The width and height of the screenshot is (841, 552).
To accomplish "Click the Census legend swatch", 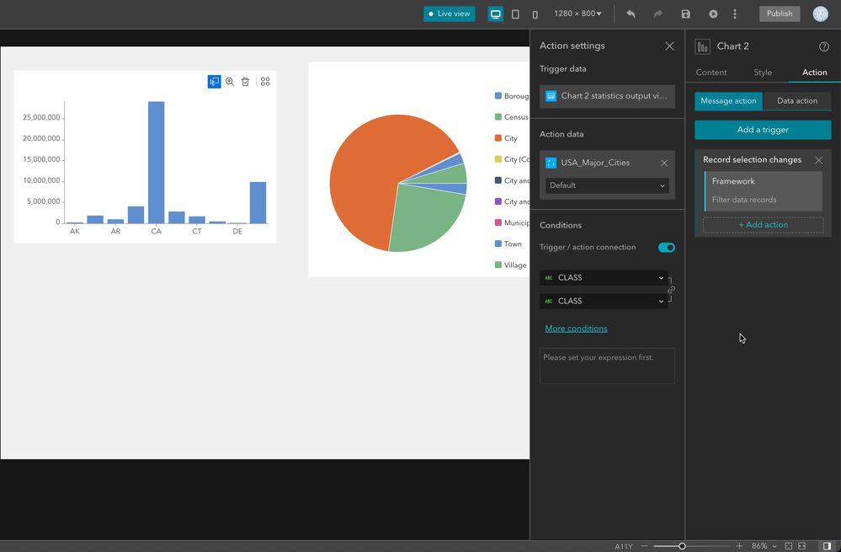I will coord(498,116).
